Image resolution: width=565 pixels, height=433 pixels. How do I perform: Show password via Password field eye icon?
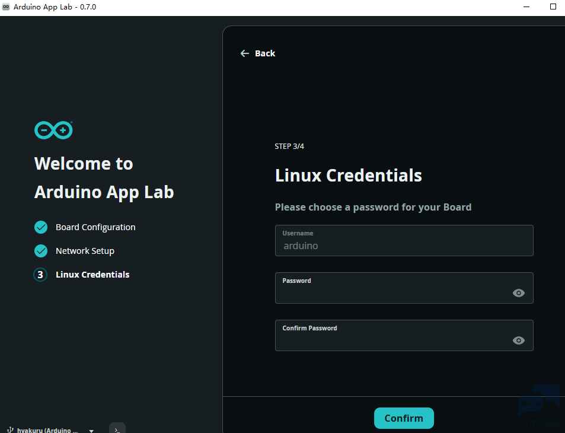[x=519, y=293]
